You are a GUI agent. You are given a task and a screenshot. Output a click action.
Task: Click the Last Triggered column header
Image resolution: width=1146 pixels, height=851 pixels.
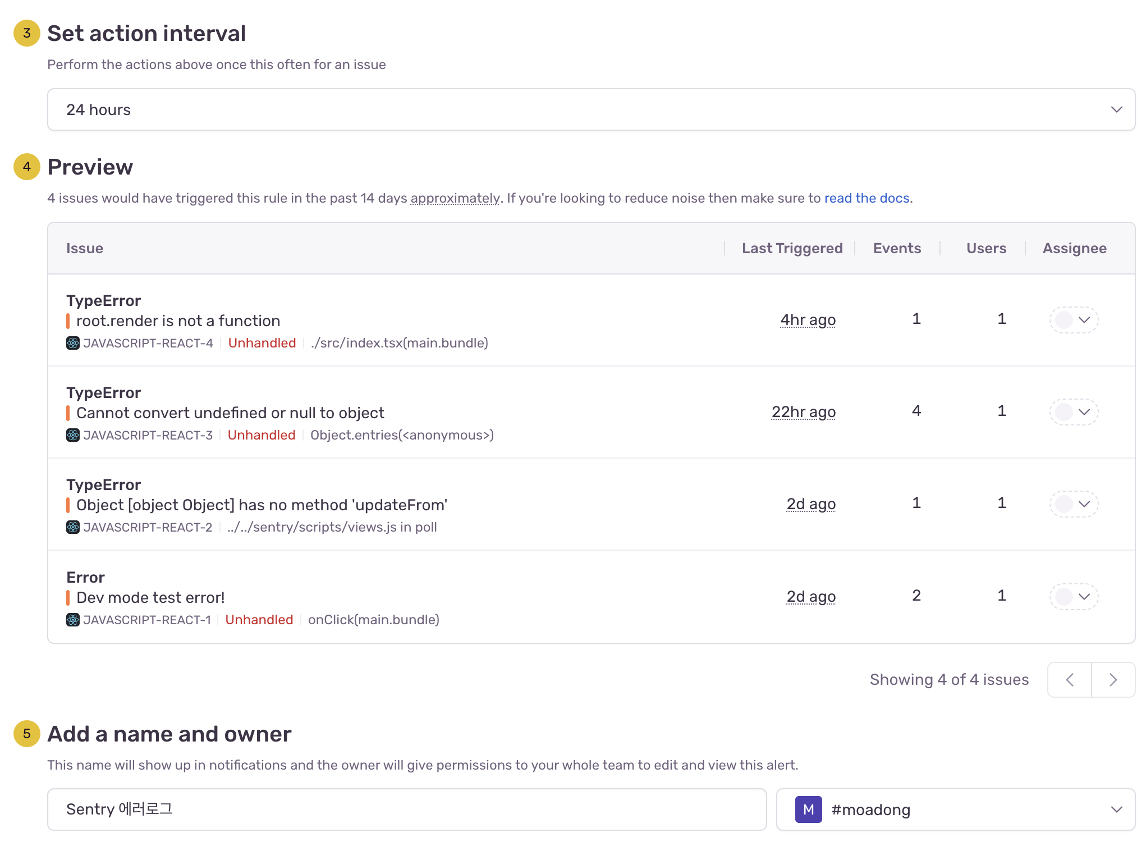[x=792, y=248]
